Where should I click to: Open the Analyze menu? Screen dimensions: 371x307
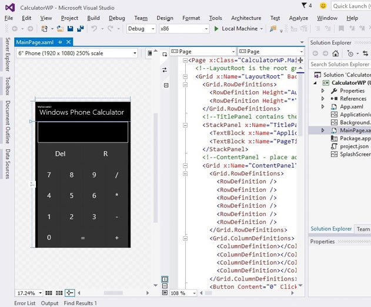[x=298, y=18]
